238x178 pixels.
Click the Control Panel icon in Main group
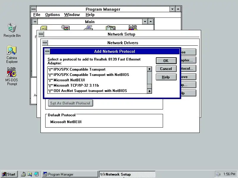[x=65, y=28]
